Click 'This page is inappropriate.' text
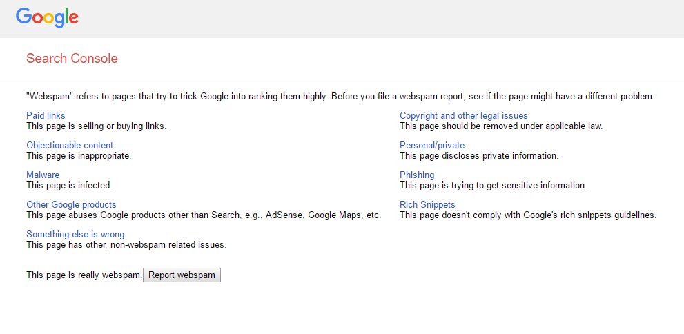Image resolution: width=684 pixels, height=334 pixels. 79,156
